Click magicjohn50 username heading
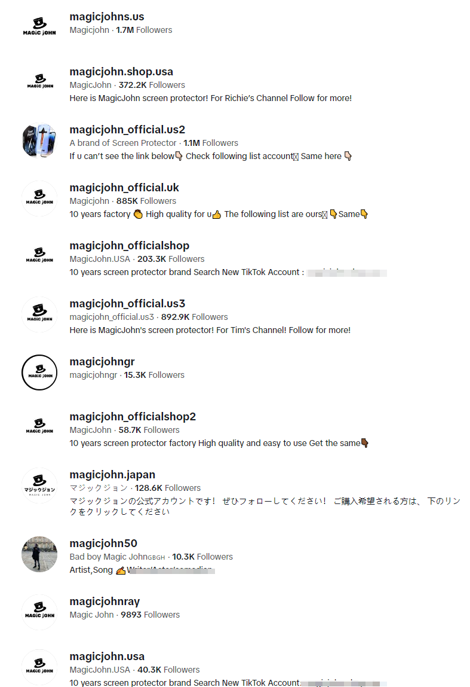This screenshot has width=470, height=687. tap(103, 544)
